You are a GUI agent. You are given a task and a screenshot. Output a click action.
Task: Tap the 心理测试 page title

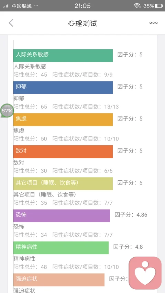(x=82, y=23)
